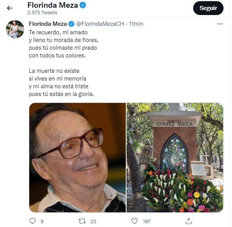Open the Gomez Meza tomb photo
The width and height of the screenshot is (232, 227).
[x=175, y=157]
